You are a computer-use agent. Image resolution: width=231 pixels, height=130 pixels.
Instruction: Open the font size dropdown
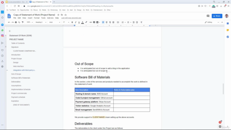[66, 22]
